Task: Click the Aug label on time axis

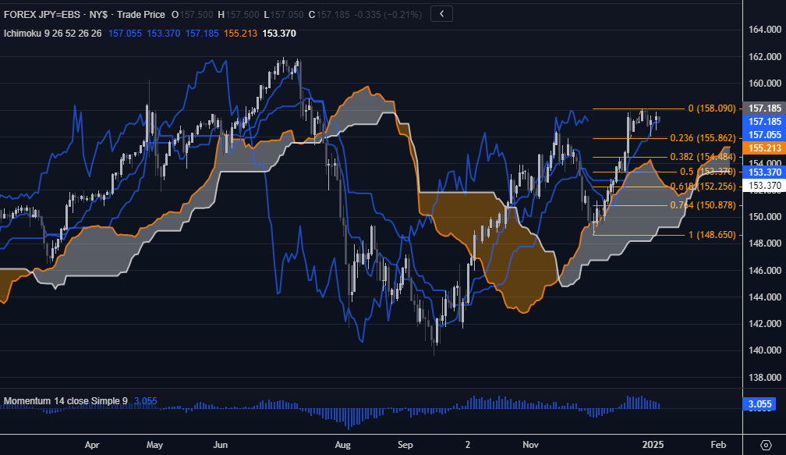Action: click(x=342, y=445)
